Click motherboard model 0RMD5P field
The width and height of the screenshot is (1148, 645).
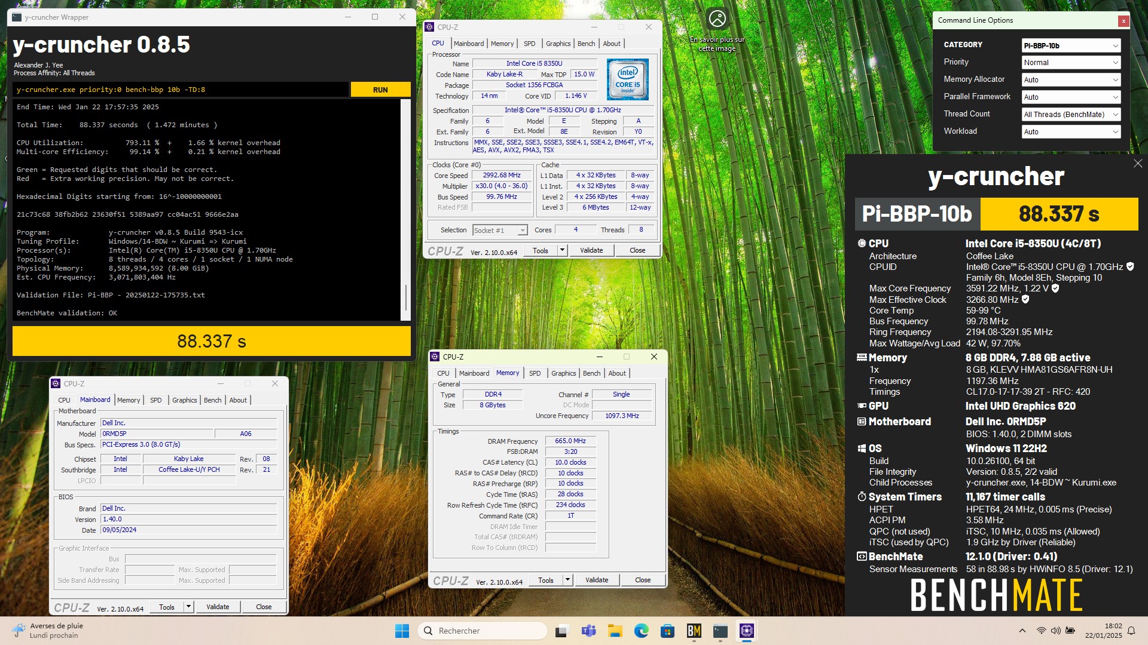point(157,434)
